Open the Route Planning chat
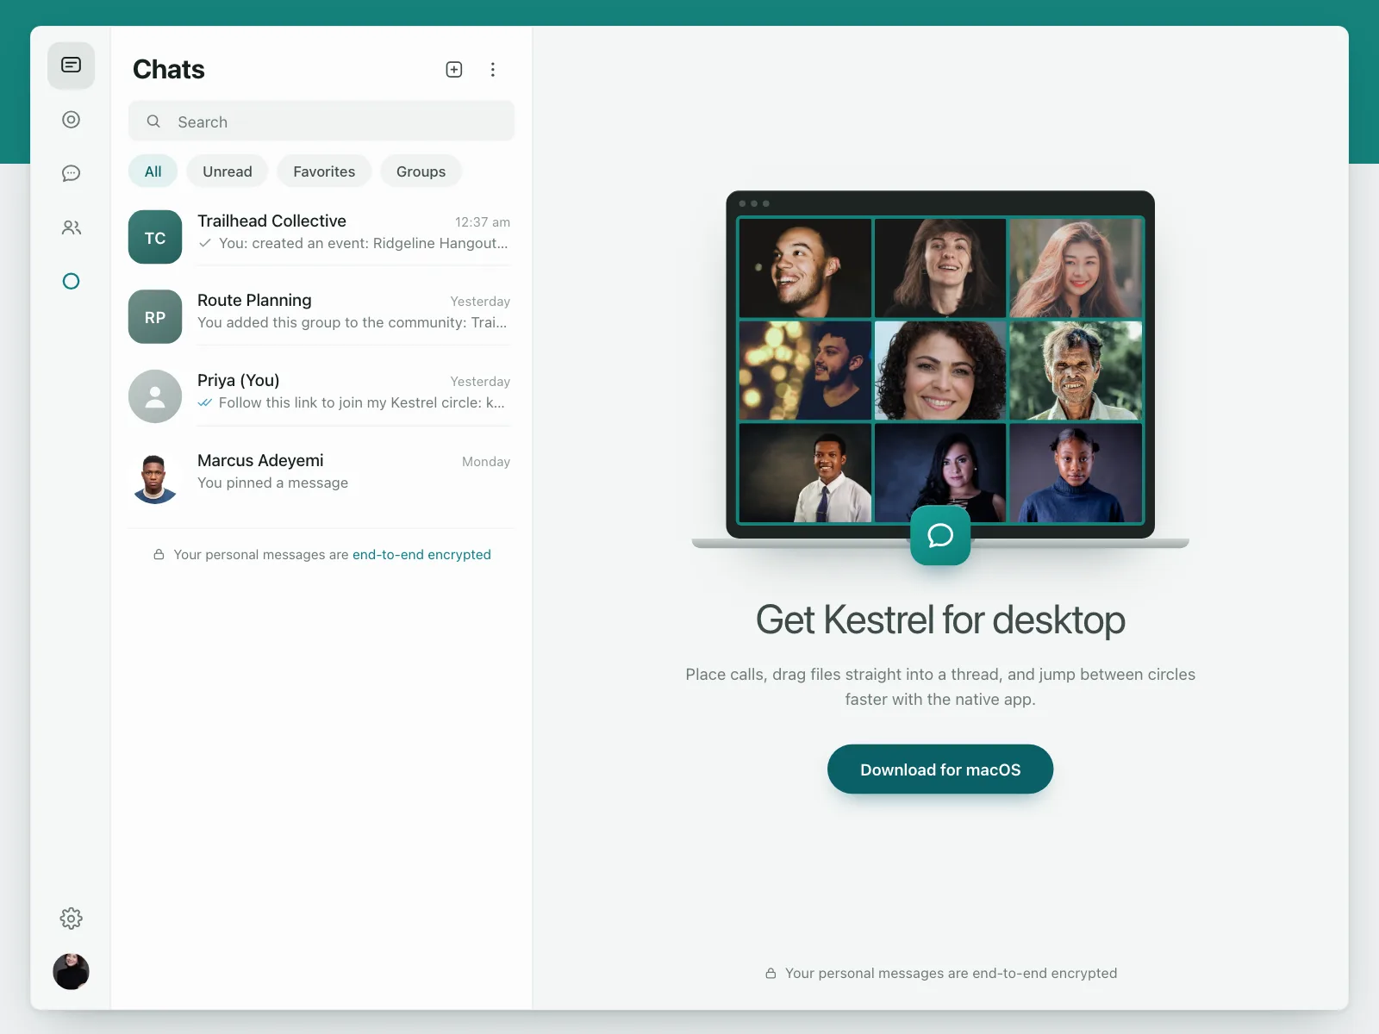 [x=321, y=316]
